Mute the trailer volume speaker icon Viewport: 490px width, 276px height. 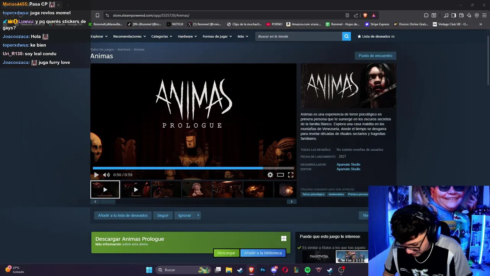point(106,175)
